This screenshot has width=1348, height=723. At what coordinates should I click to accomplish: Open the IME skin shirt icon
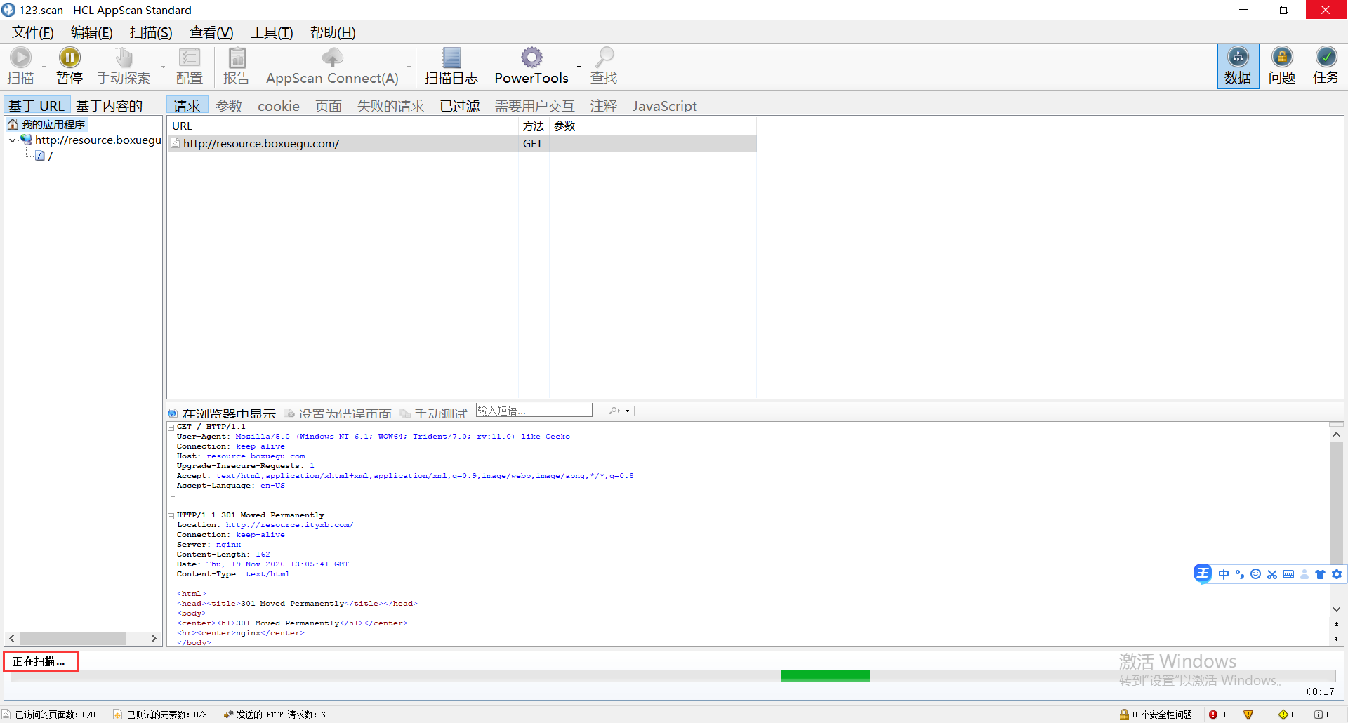click(x=1320, y=574)
